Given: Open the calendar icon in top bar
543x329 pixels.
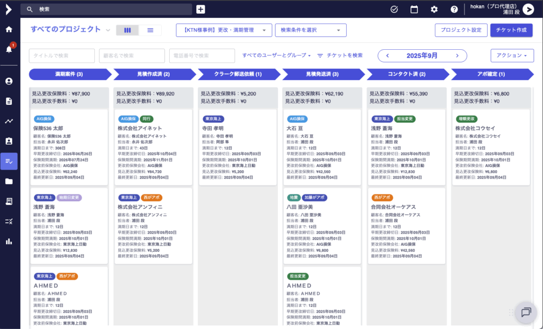Looking at the screenshot, I should tap(414, 9).
